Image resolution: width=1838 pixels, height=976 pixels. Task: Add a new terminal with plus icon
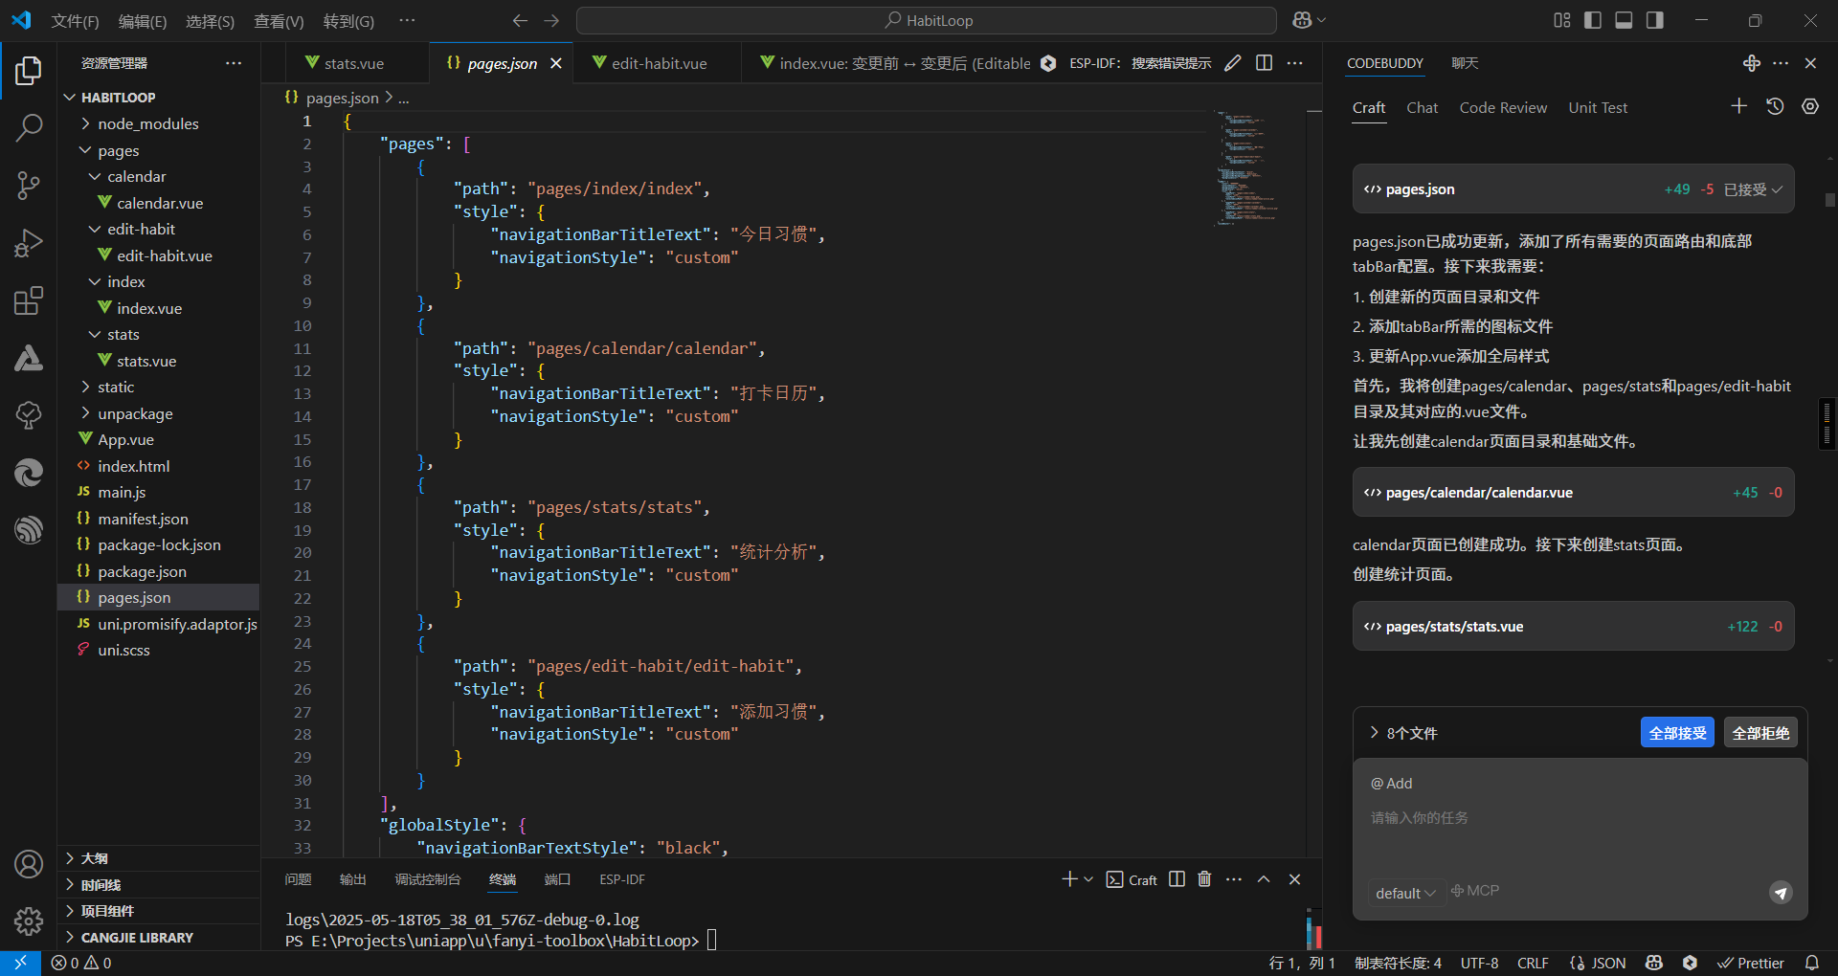pos(1069,879)
